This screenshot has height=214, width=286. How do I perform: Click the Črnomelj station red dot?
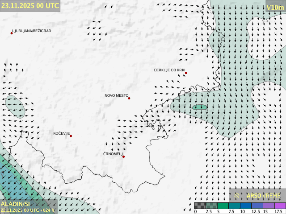click(123, 156)
